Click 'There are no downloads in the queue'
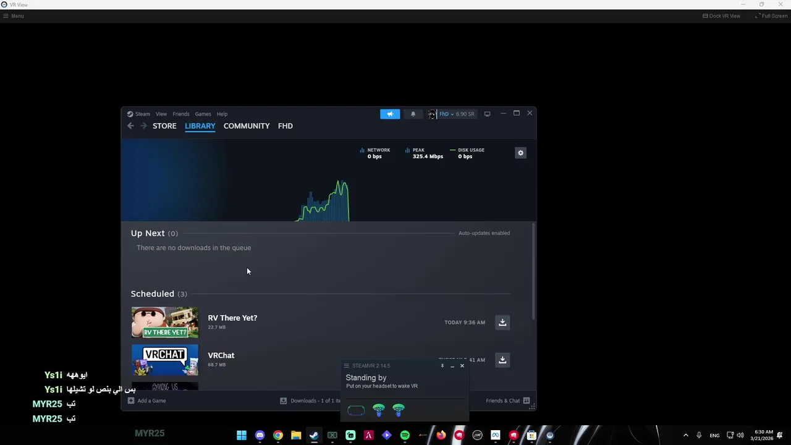 [194, 248]
